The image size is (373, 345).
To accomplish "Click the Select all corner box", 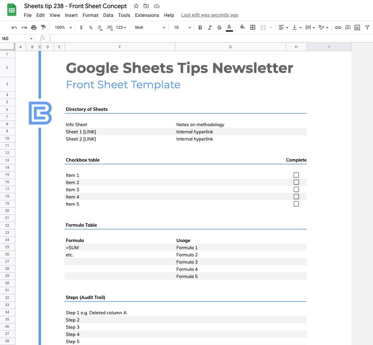I will pos(8,47).
